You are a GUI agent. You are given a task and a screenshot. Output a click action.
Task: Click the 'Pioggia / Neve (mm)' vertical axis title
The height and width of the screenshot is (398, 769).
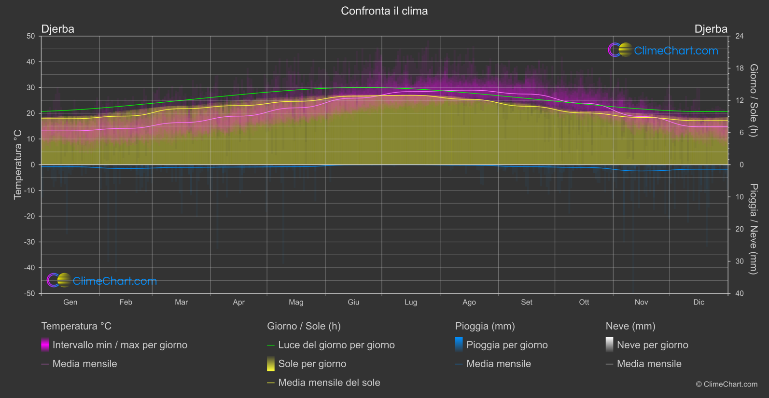[753, 229]
